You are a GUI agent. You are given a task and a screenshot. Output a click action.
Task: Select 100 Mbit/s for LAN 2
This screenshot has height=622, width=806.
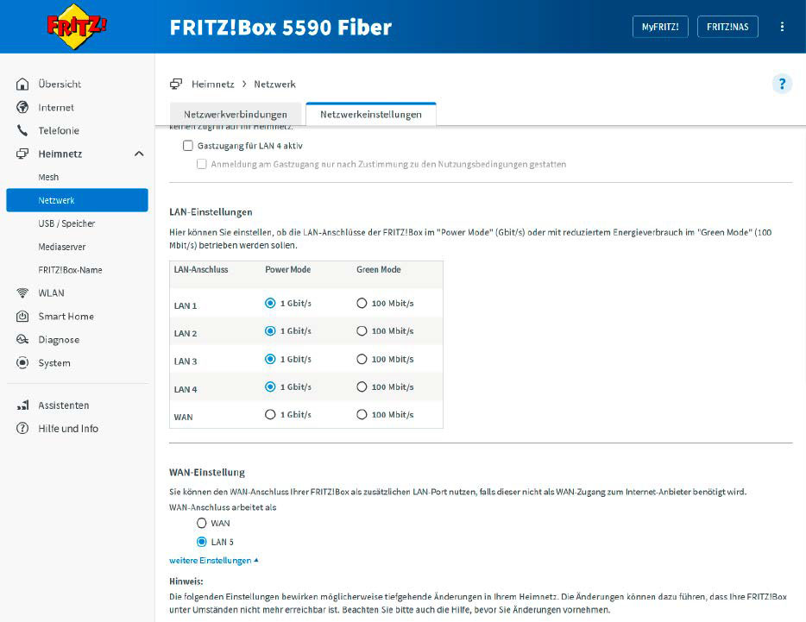pos(362,331)
